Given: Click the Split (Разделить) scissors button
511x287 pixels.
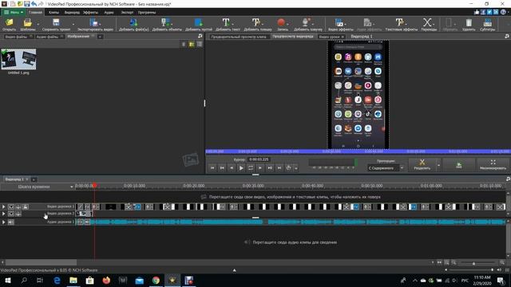Looking at the screenshot, I should tap(422, 165).
